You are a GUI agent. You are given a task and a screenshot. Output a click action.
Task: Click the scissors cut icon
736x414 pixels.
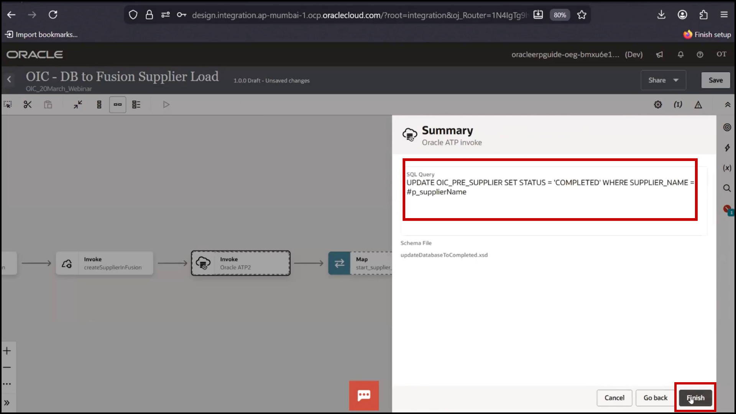coord(28,105)
